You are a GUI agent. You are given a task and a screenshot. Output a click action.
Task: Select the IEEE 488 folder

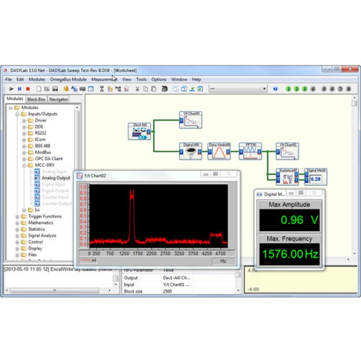click(42, 146)
